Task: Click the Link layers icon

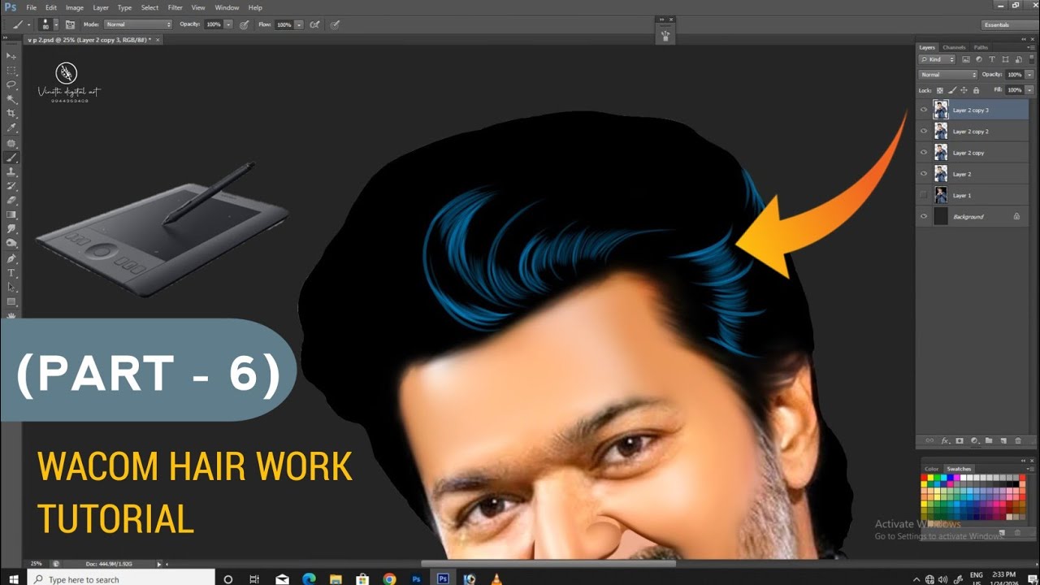Action: point(929,440)
